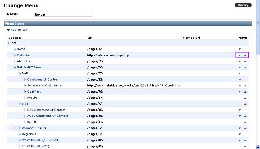This screenshot has width=260, height=149.
Task: Move STaC Results (Except CT) down
Action: [x=239, y=140]
